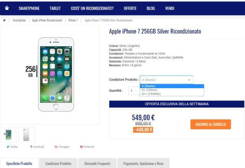Click the small breadcrumb home icon
This screenshot has height=168, width=245.
click(4, 20)
